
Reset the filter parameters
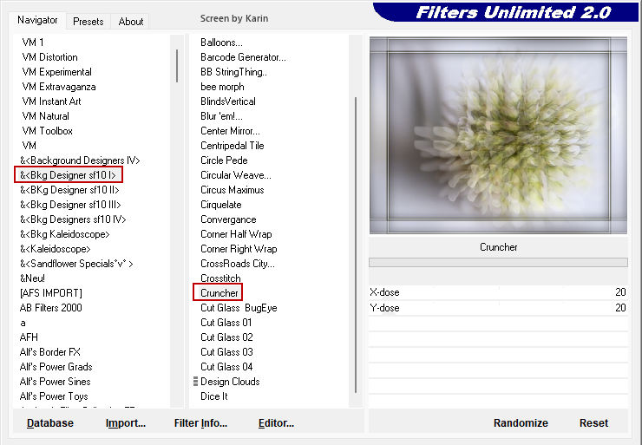click(593, 423)
